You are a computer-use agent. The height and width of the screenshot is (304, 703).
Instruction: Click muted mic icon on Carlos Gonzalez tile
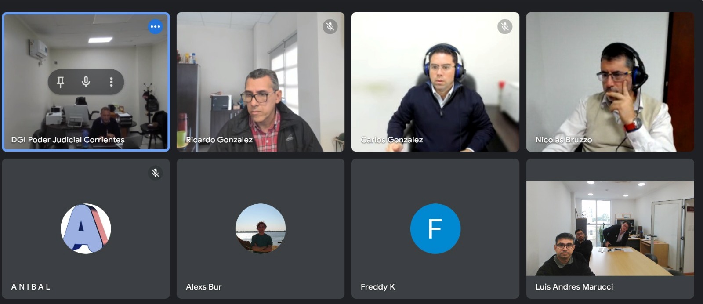[505, 27]
